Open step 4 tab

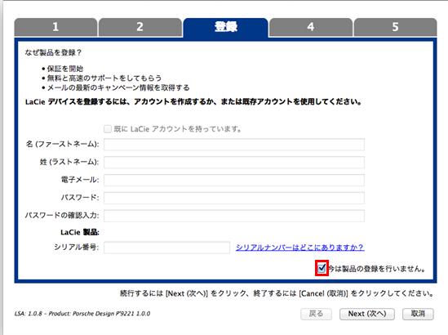point(311,27)
